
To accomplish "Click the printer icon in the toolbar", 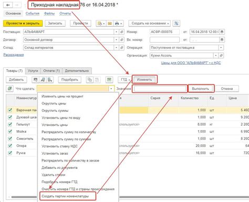I will click(117, 23).
